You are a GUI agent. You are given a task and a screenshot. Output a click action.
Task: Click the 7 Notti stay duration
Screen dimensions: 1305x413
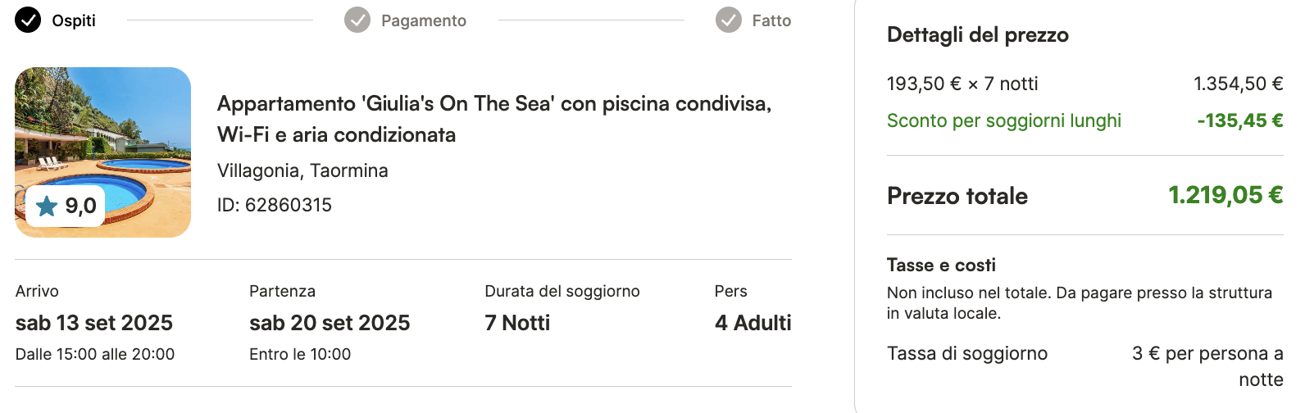click(517, 323)
